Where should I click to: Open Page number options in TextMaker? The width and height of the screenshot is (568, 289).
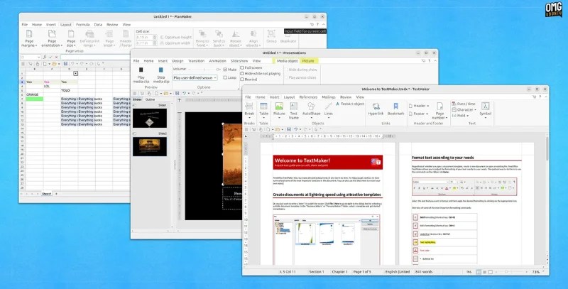coord(439,111)
